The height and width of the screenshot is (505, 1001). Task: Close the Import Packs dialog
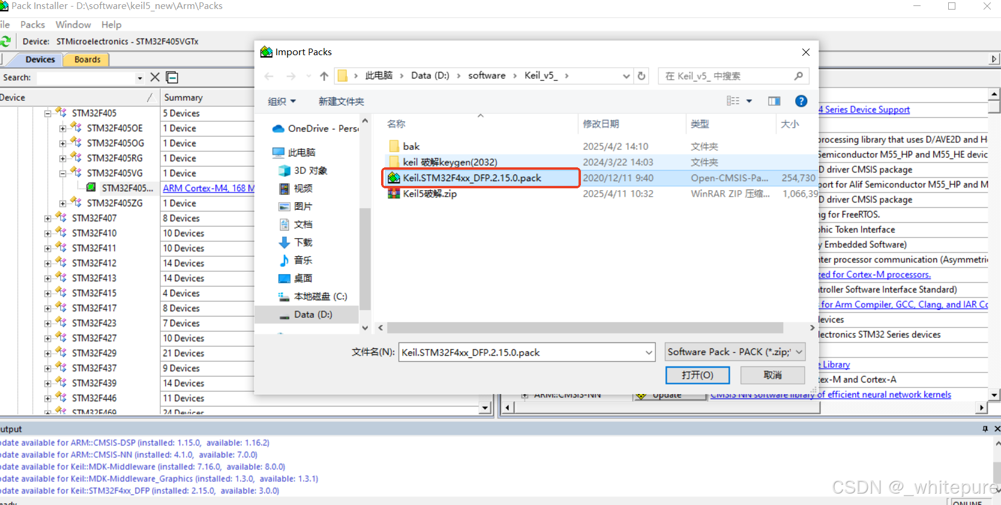[x=806, y=52]
